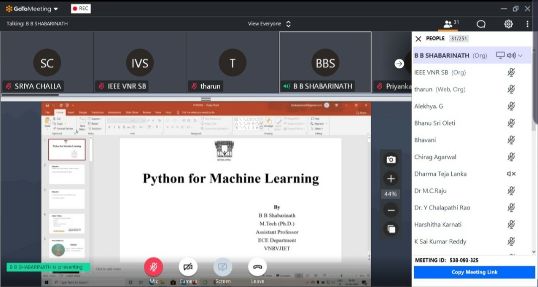Click the people count icon
This screenshot has height=287, width=538.
(451, 24)
